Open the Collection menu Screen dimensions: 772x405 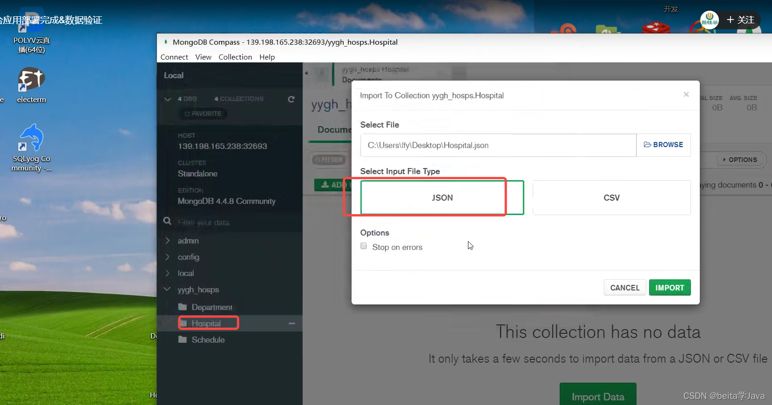coord(235,57)
